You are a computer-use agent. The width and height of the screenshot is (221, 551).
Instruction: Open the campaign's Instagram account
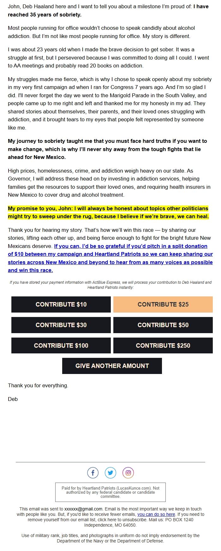pyautogui.click(x=128, y=473)
